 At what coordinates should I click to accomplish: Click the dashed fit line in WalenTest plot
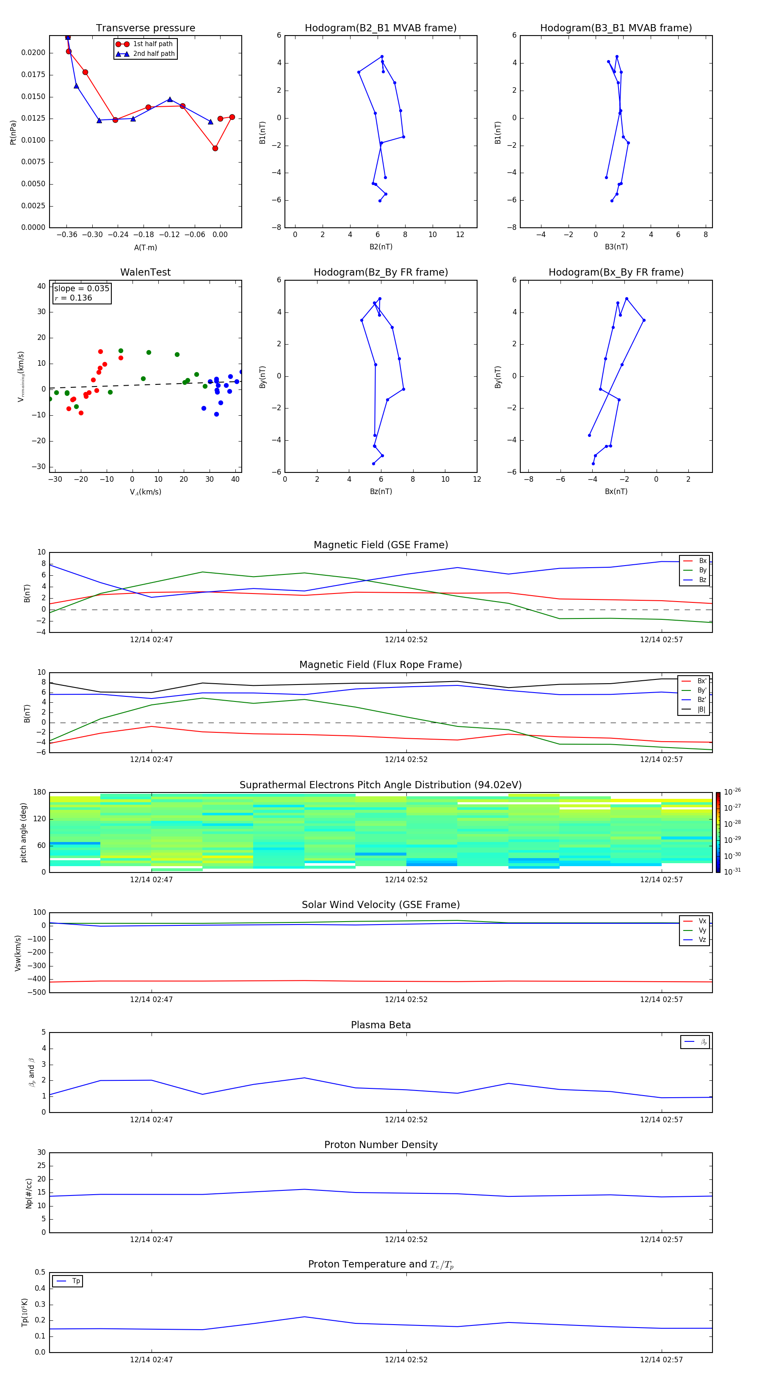tap(145, 384)
